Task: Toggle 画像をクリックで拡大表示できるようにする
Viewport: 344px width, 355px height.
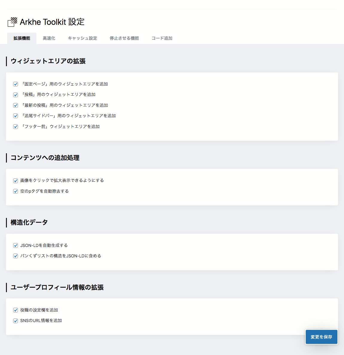Action: tap(16, 180)
